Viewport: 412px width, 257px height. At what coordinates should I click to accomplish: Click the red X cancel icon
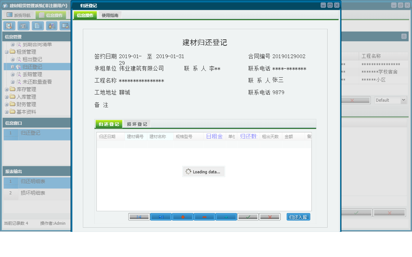click(x=269, y=216)
